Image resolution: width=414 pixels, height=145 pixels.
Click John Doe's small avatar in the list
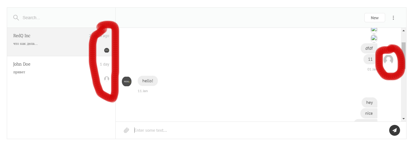coord(107,79)
